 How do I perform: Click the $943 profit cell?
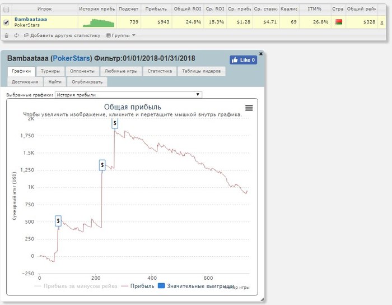156,22
